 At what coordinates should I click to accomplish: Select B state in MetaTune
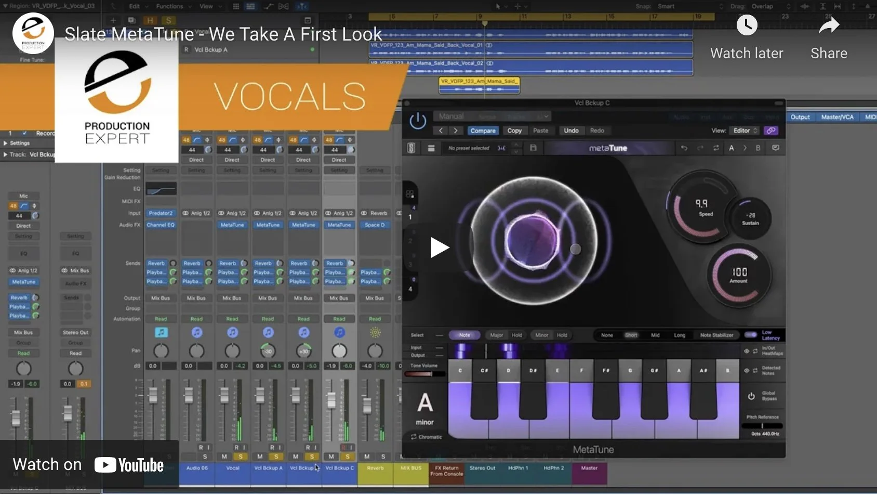pos(758,148)
